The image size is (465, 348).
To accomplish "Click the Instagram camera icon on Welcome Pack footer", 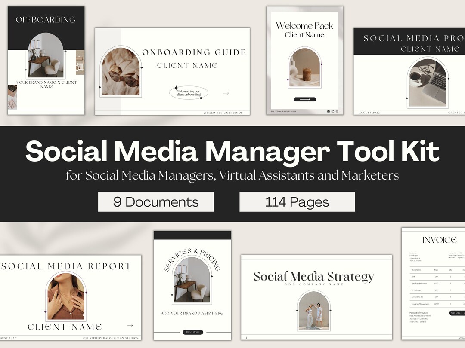I will (328, 111).
